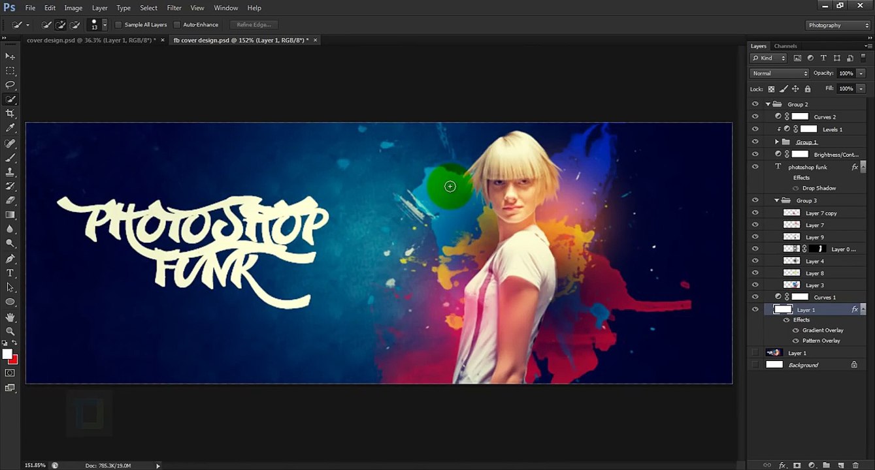
Task: Open the Photography workspace dropdown
Action: [838, 25]
